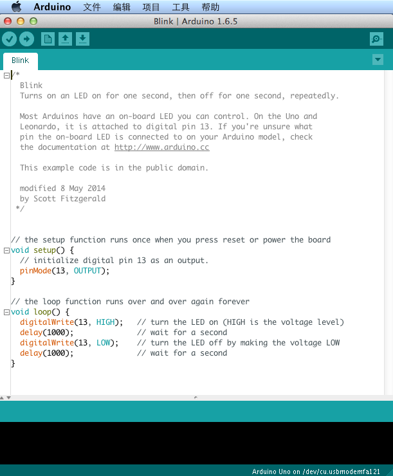Open the 文件 menu
The image size is (393, 476).
click(x=92, y=7)
